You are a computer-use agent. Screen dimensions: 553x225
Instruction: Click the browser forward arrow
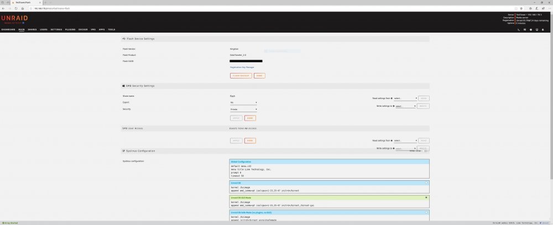pos(10,8)
